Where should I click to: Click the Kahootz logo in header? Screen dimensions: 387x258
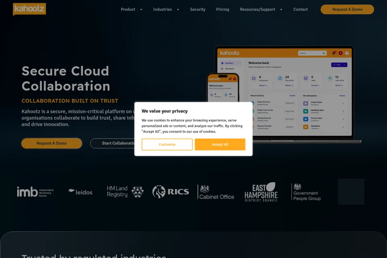pos(29,9)
